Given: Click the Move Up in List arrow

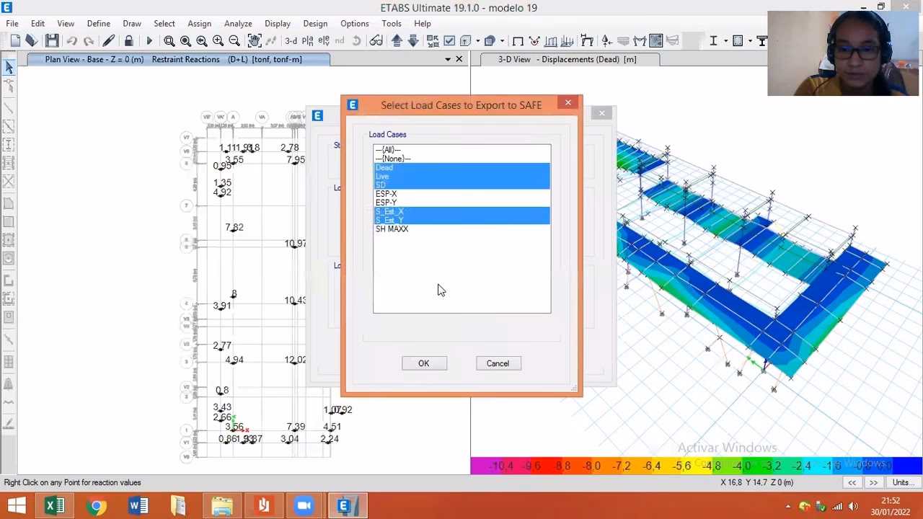Looking at the screenshot, I should coord(397,41).
